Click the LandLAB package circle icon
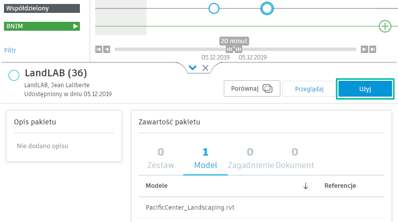398x222 pixels. pyautogui.click(x=14, y=75)
